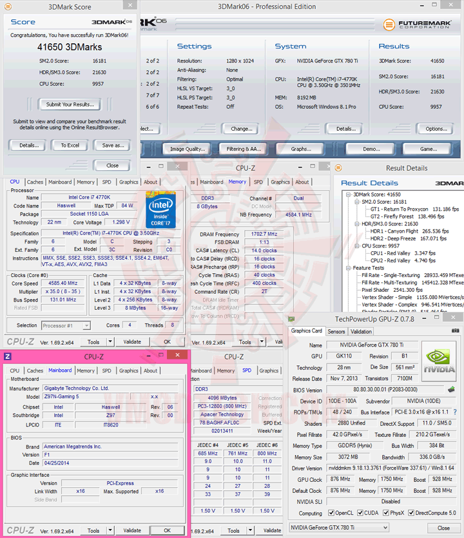Viewport: 464px width, 538px height.
Task: Collapse the HDR/SM3.0 Score tree node
Action: click(356, 224)
